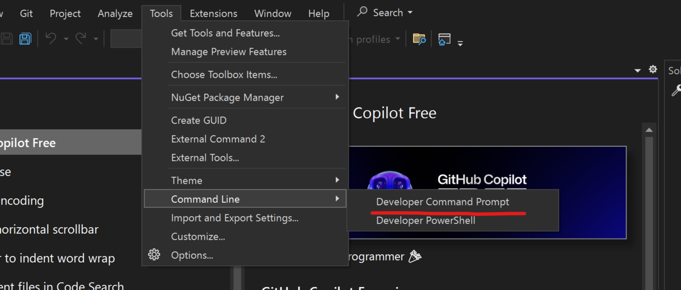Open the Analyze menu
The image size is (681, 290).
[115, 13]
